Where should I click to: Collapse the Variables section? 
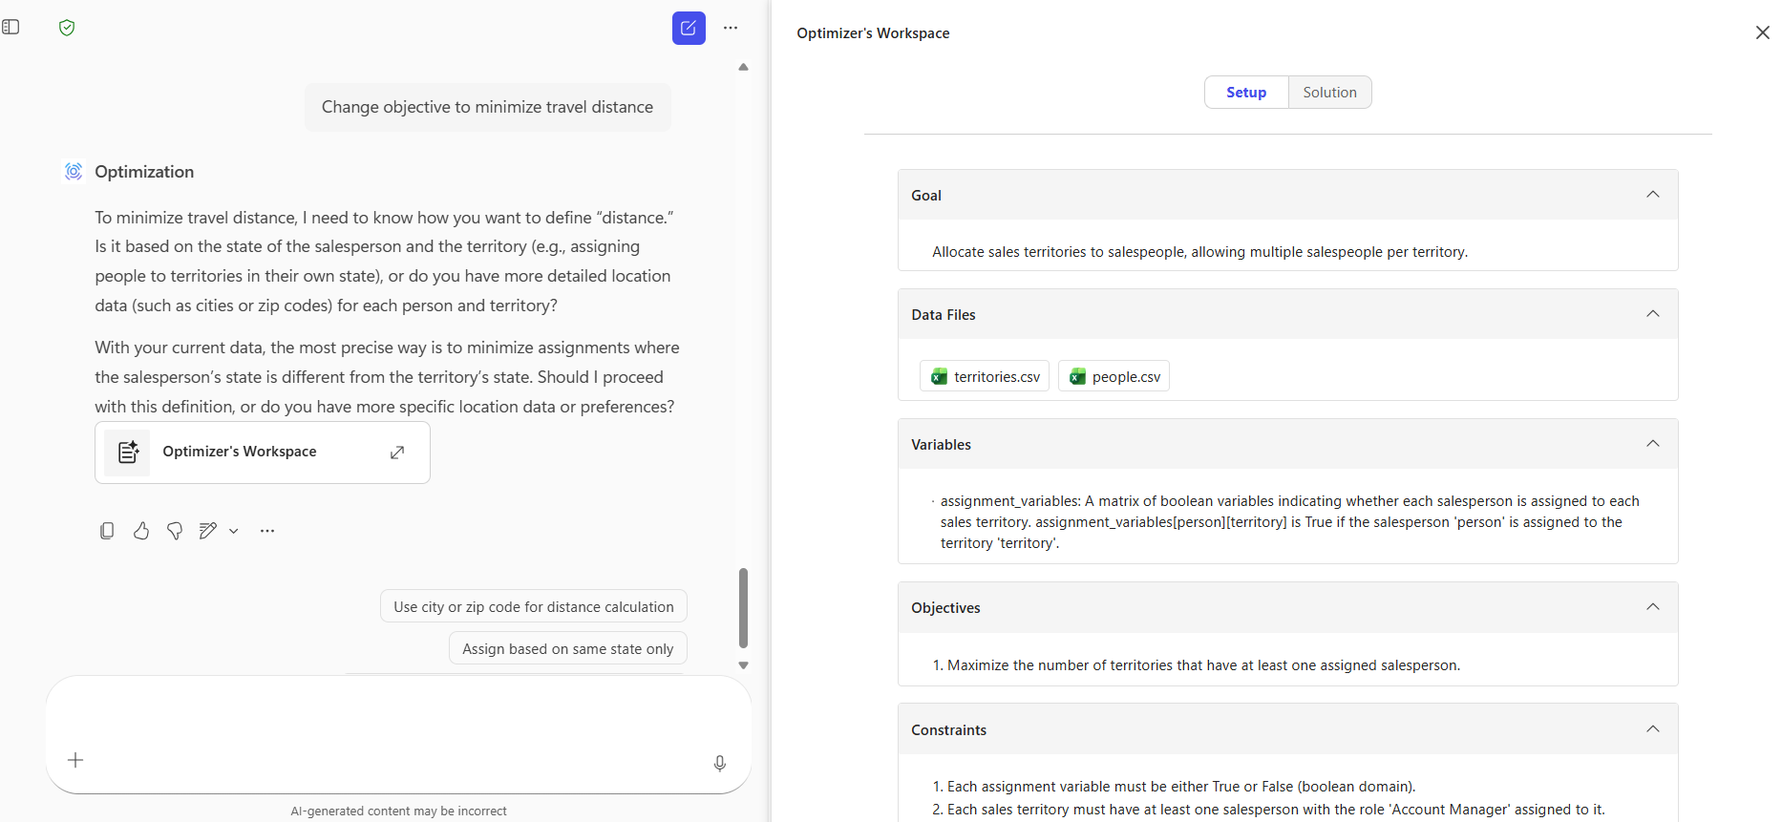point(1653,444)
